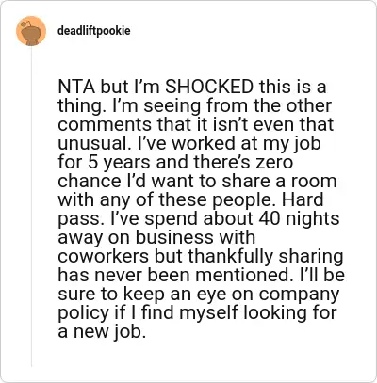The height and width of the screenshot is (383, 377).
Task: Select the phrase 'Hard pass.' in the comment
Action: 190,209
